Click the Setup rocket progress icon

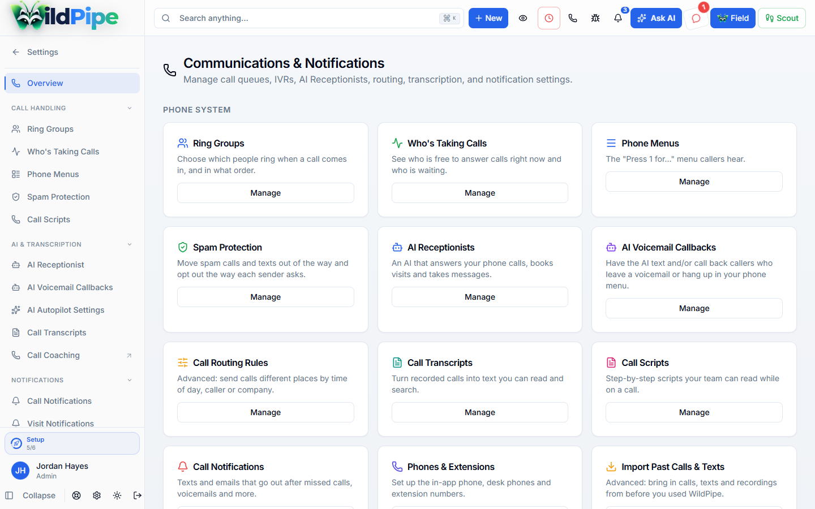[x=17, y=443]
